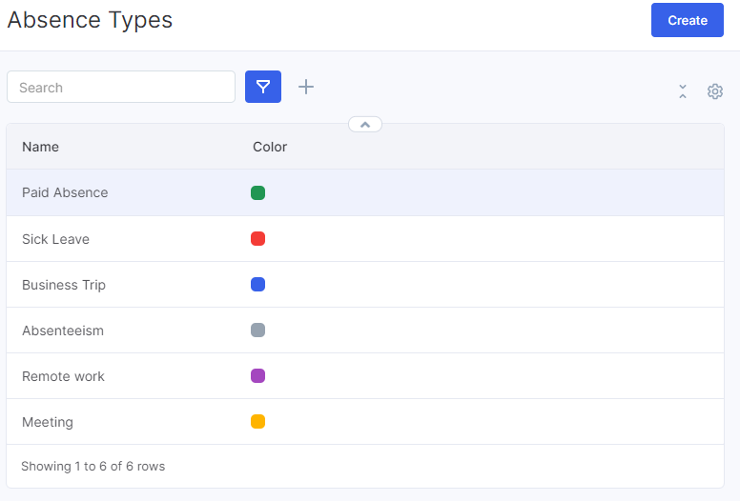The width and height of the screenshot is (740, 501).
Task: Click the yellow Meeting color swatch
Action: [x=257, y=421]
